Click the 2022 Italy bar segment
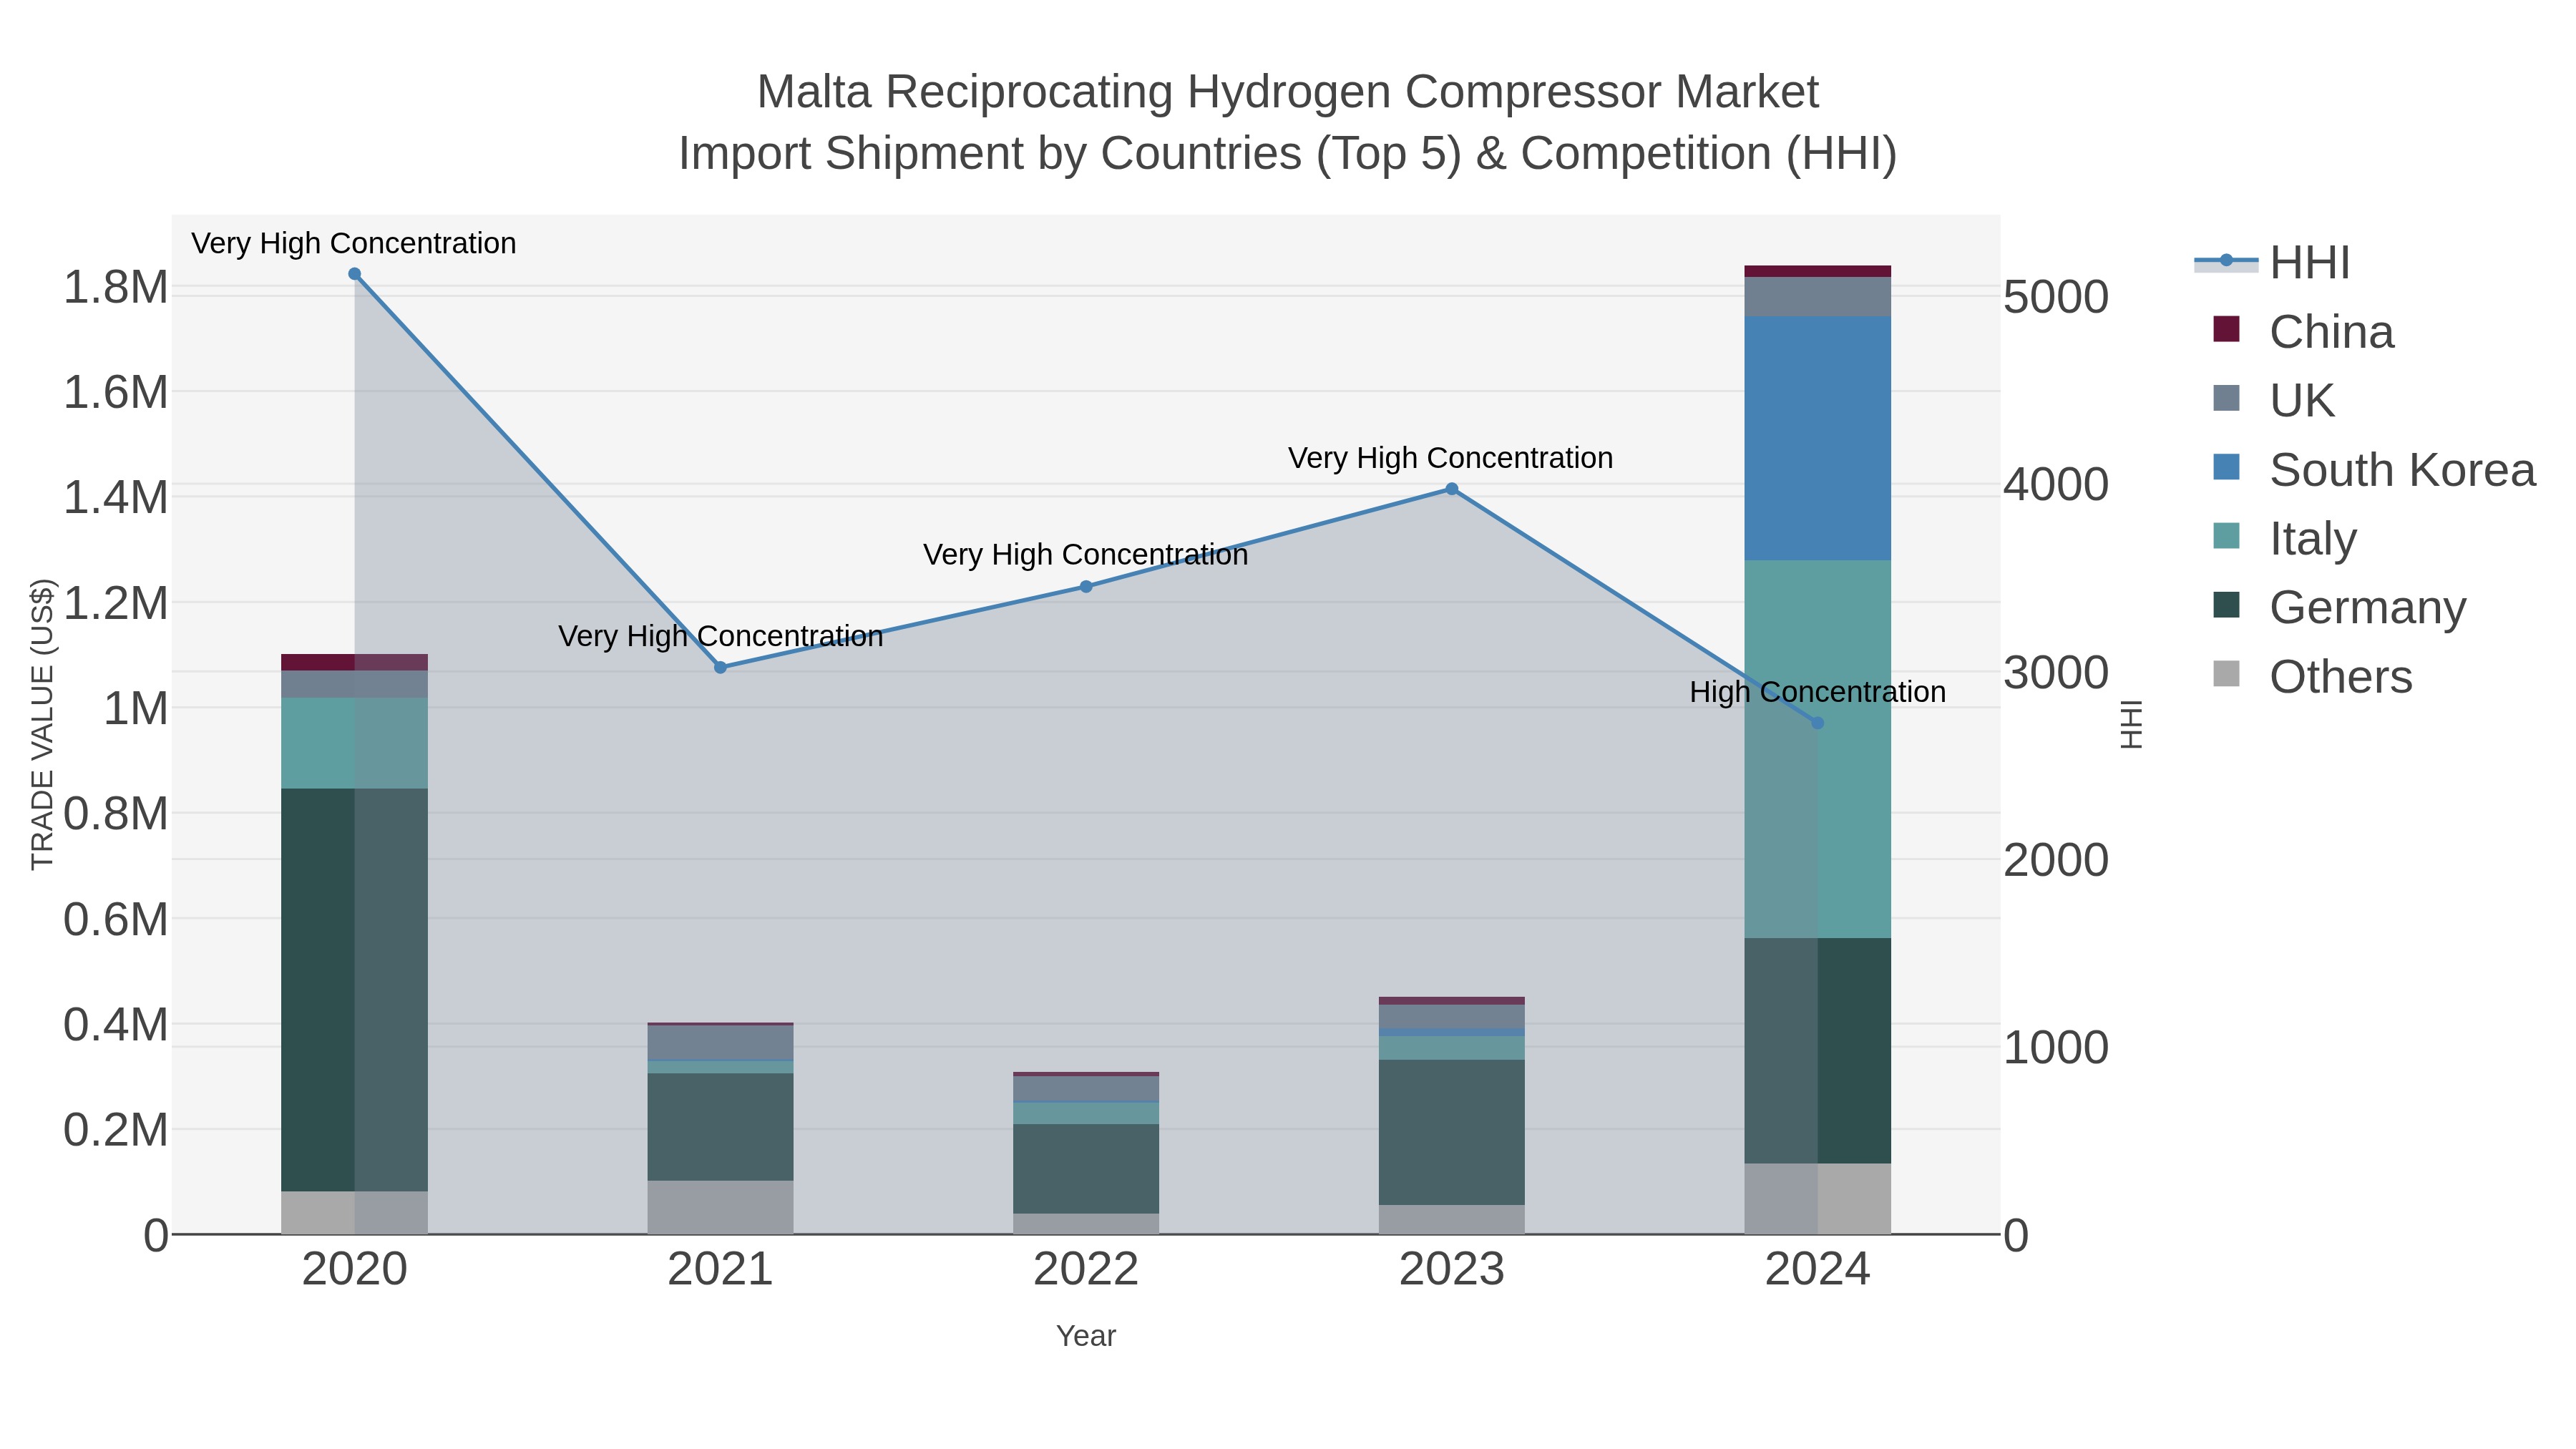The width and height of the screenshot is (2576, 1449). pos(1086,1113)
